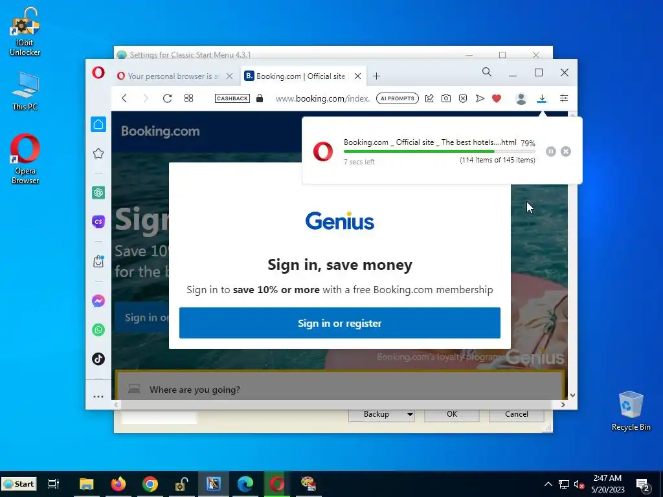
Task: Open the Classic Start Menu settings taskbar icon
Action: 214,484
